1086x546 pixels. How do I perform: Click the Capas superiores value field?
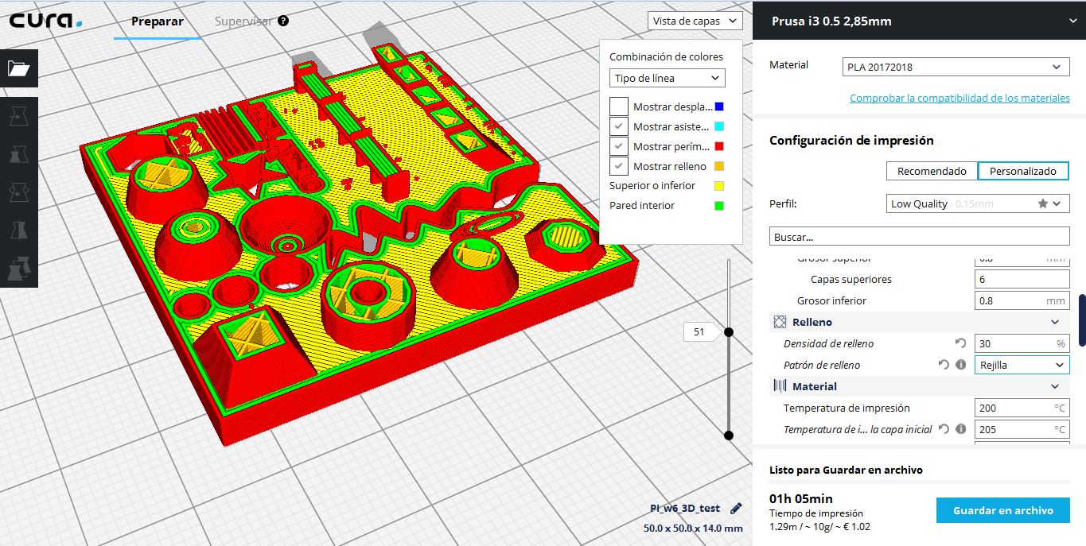(1022, 279)
